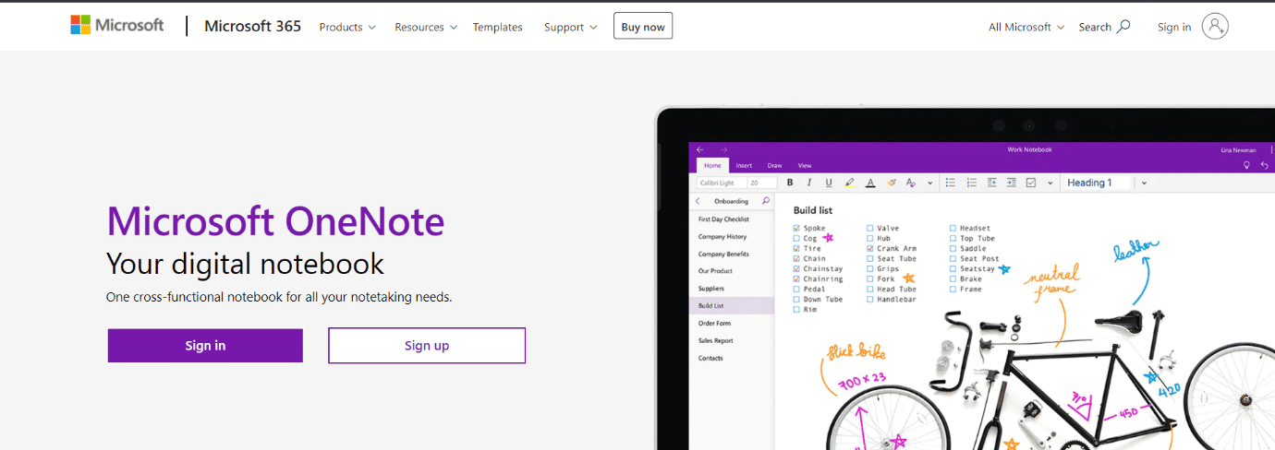Toggle the Valve checkbox
Image resolution: width=1275 pixels, height=450 pixels.
point(870,228)
